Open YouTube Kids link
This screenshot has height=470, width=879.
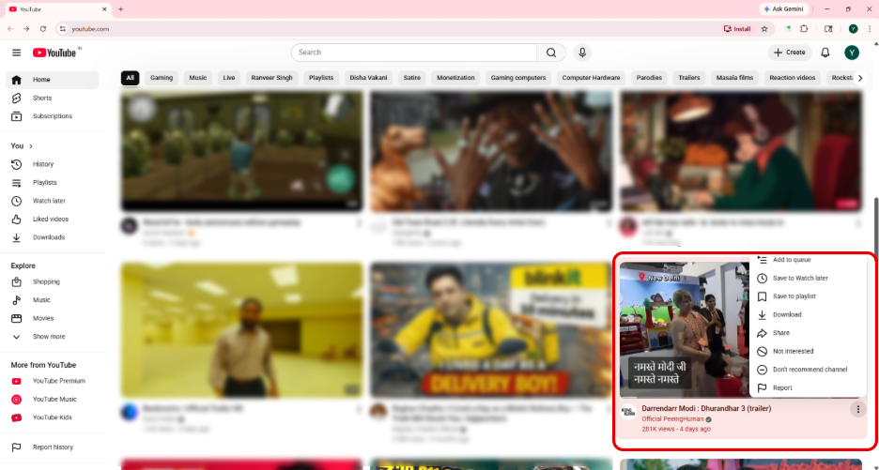click(53, 417)
